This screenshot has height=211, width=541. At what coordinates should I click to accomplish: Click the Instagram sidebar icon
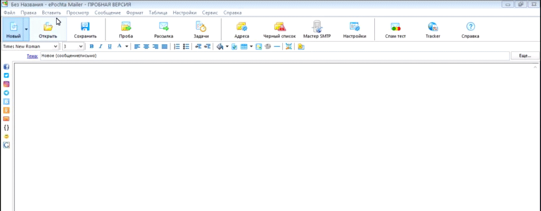[x=6, y=84]
